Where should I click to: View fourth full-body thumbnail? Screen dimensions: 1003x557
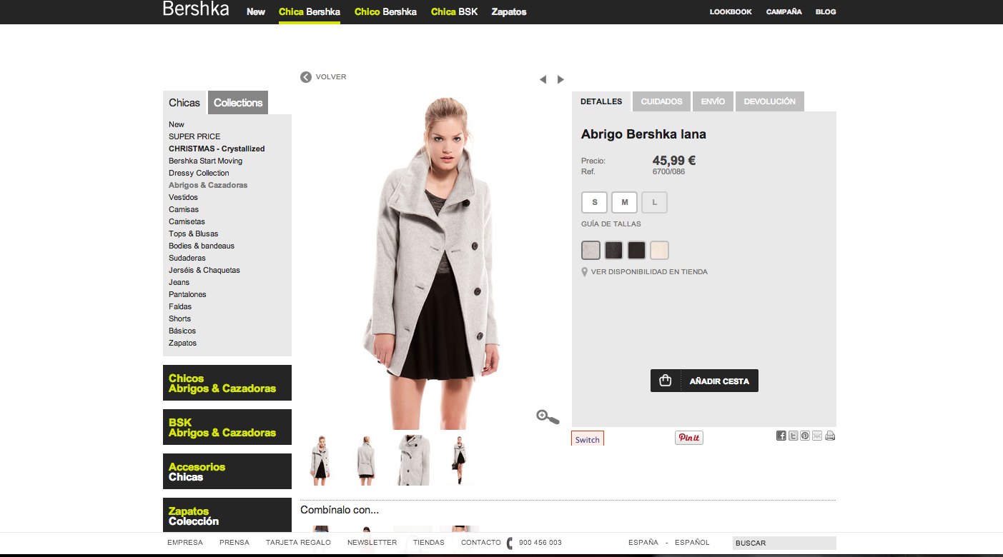458,460
